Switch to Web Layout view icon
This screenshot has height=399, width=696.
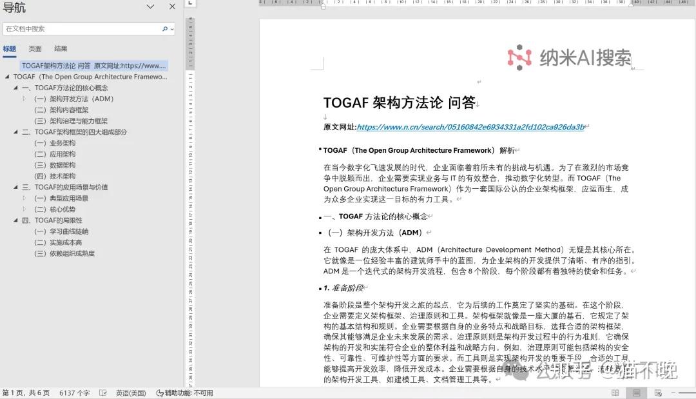click(658, 393)
